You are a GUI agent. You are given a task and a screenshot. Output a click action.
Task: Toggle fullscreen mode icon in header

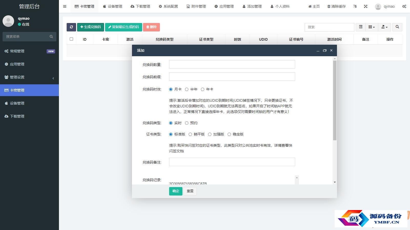coord(366,6)
